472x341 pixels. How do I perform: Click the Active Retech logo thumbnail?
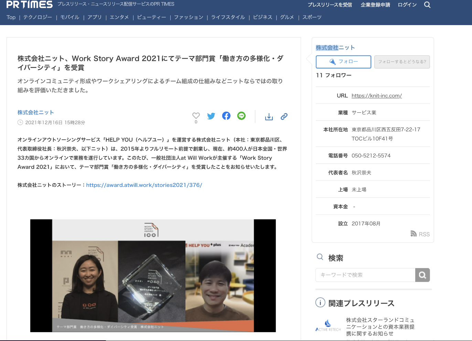pyautogui.click(x=328, y=325)
